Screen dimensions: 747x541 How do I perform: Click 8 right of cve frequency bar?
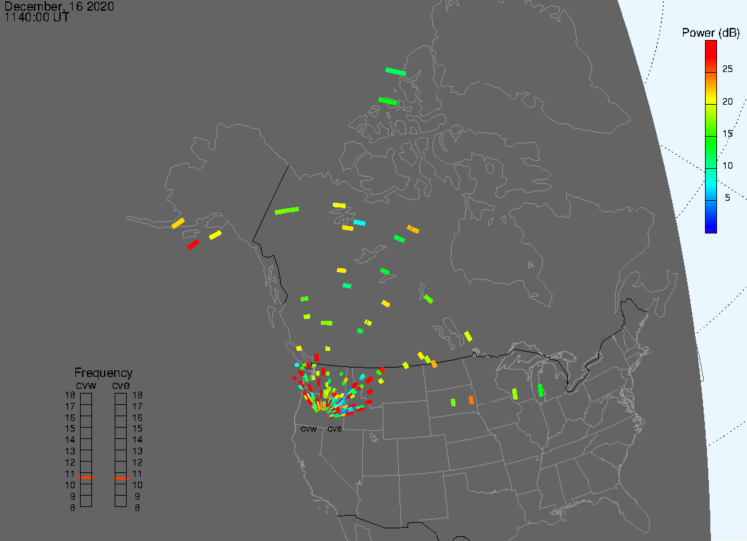click(137, 508)
